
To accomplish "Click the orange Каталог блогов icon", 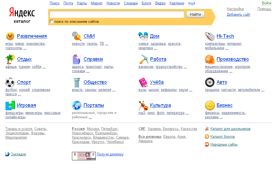I will click(x=207, y=136).
